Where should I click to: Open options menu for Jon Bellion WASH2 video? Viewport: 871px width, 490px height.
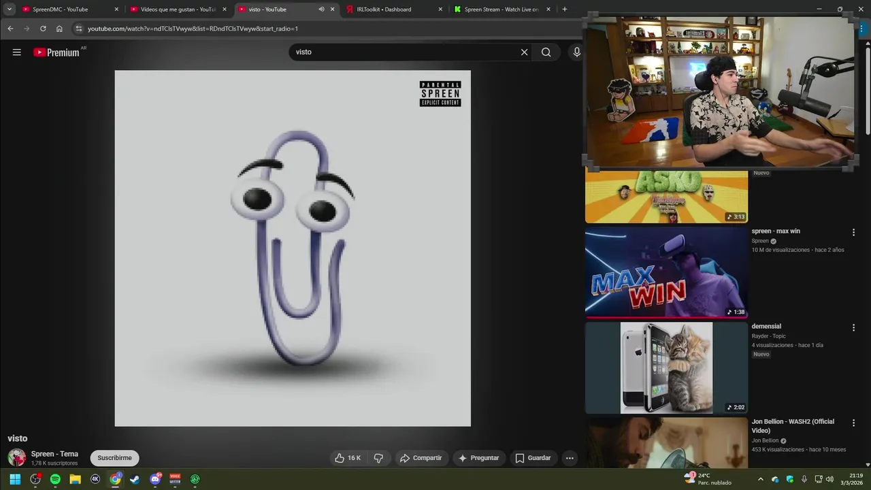point(853,423)
